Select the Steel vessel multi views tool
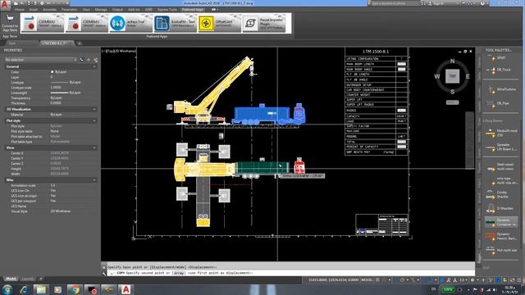 [501, 167]
